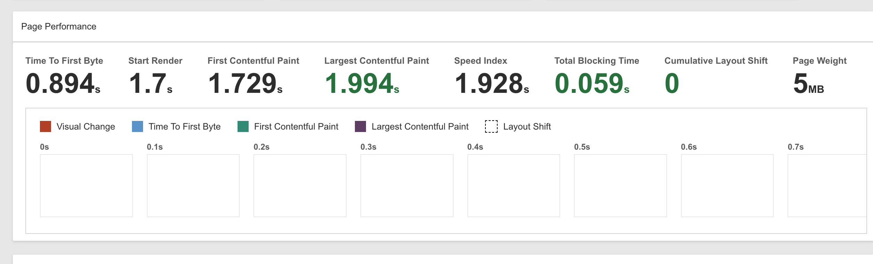Image resolution: width=873 pixels, height=264 pixels.
Task: Click the 0.6s filmstrip frame
Action: pos(727,186)
